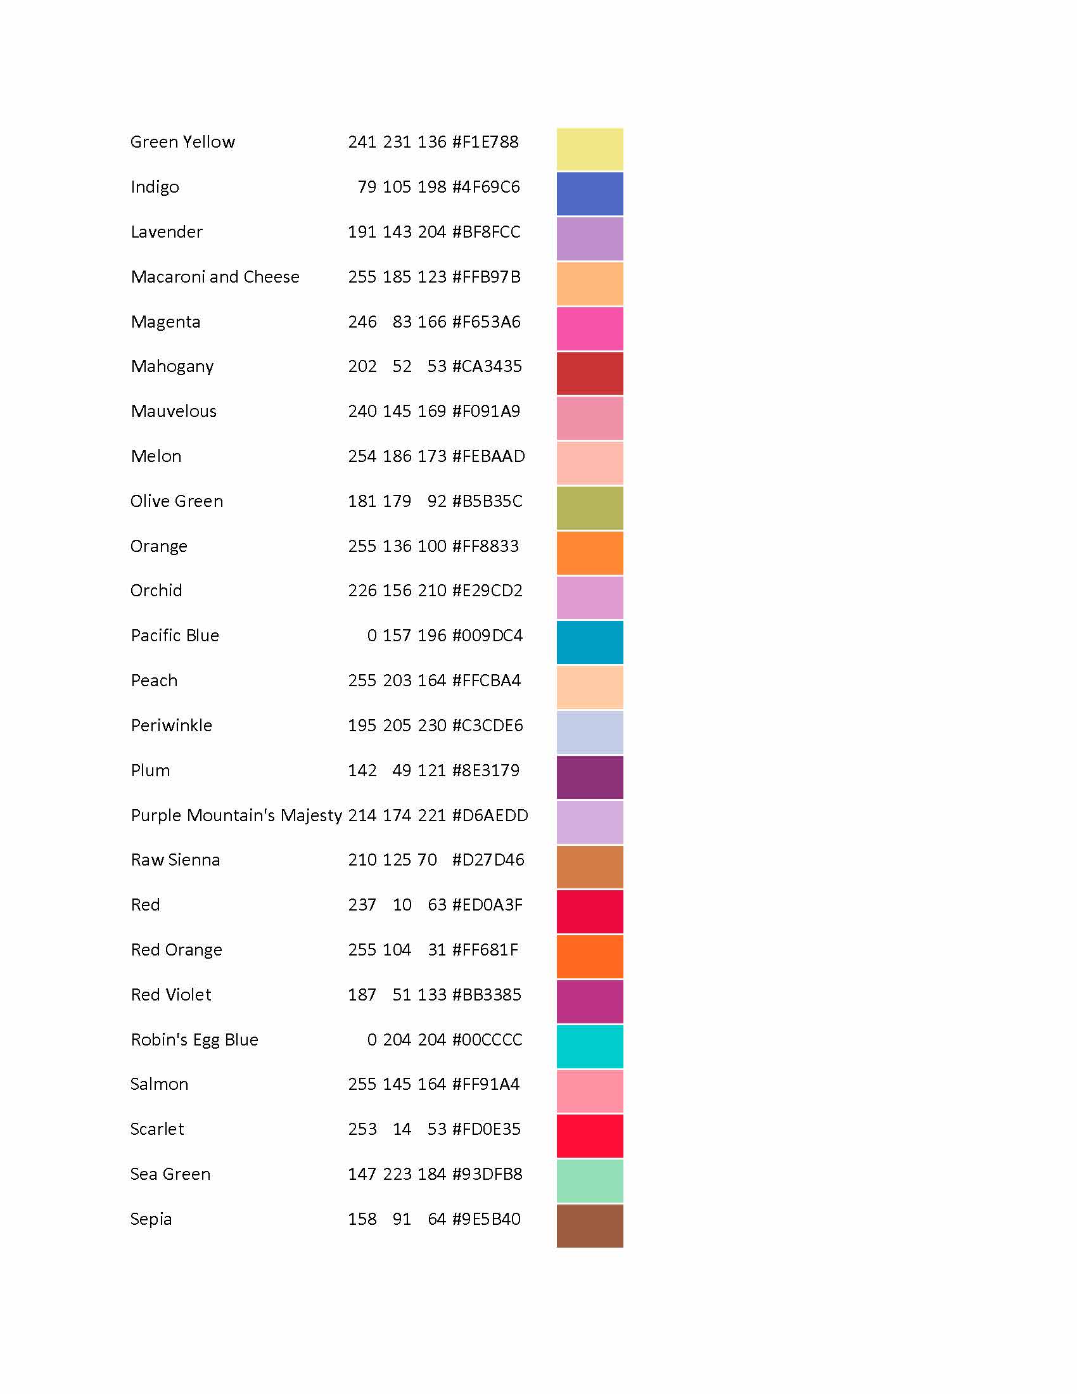Click the "Macaroni and Cheese" color name
Screen dimensions: 1077x1394
point(215,277)
